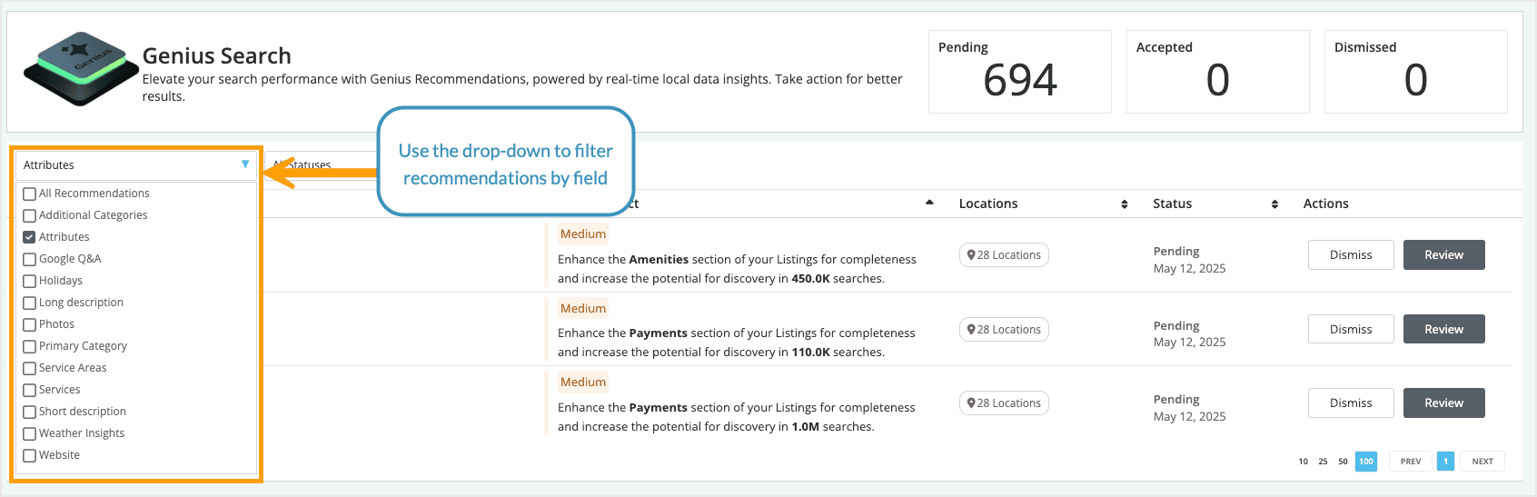The width and height of the screenshot is (1537, 497).
Task: Click the Status column sort icon
Action: coord(1274,204)
